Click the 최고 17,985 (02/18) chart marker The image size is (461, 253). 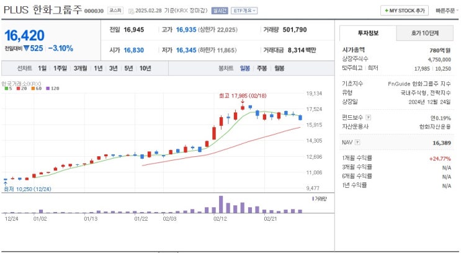click(243, 95)
